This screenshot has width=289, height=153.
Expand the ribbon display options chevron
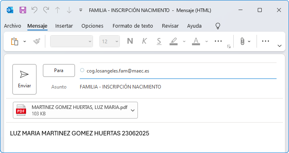[280, 46]
